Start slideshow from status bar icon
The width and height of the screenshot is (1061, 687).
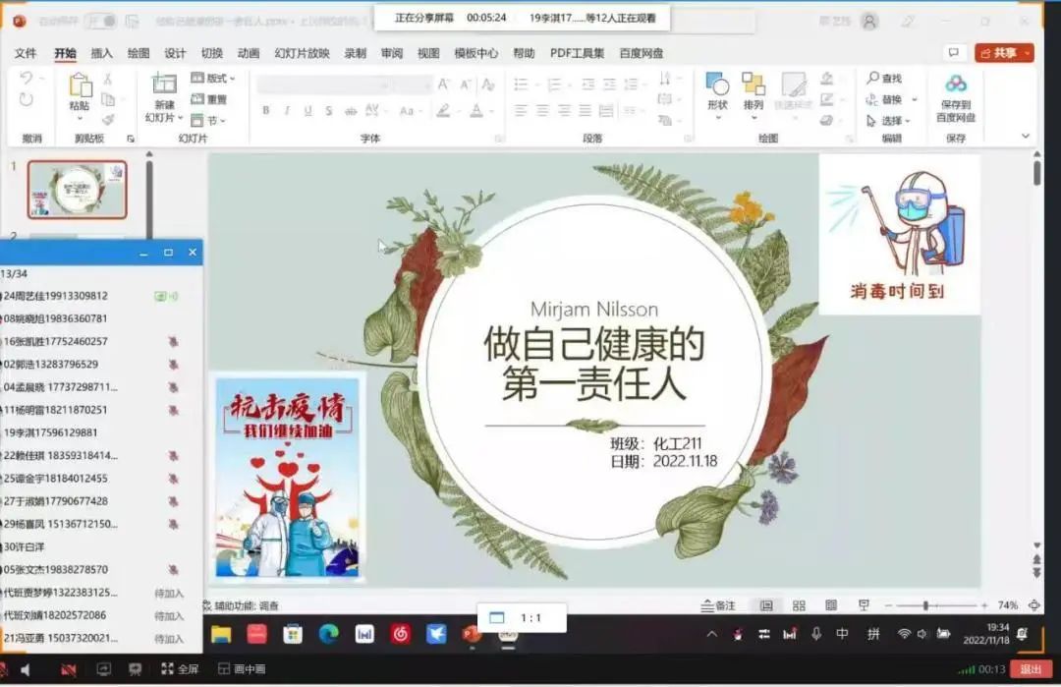[864, 605]
